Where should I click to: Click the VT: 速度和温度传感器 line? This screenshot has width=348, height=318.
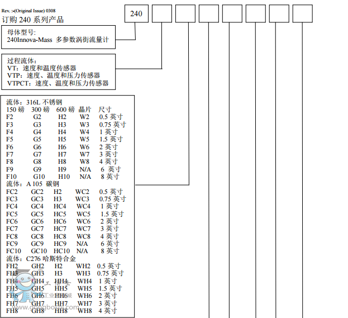coord(42,68)
